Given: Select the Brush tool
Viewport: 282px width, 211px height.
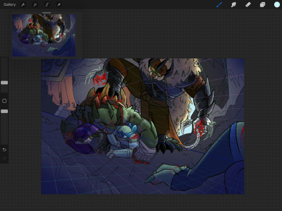Looking at the screenshot, I should (219, 5).
